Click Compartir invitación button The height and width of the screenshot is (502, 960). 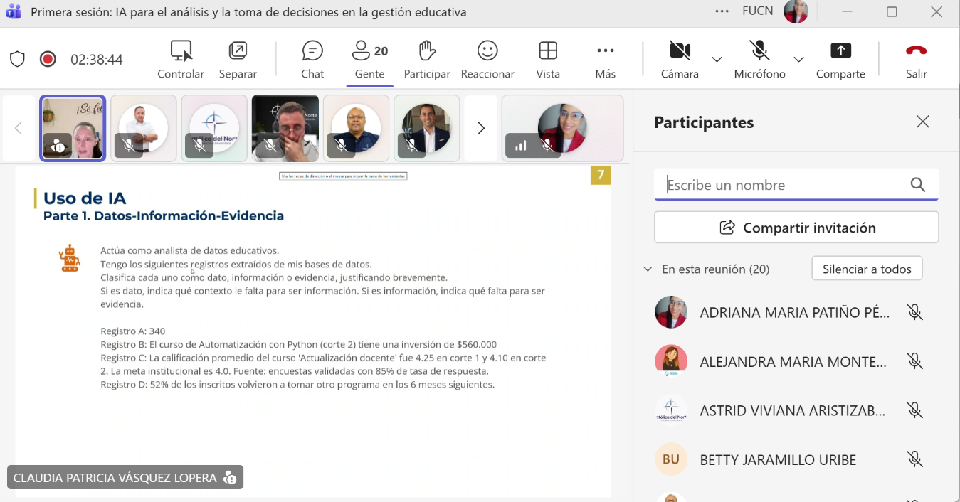pyautogui.click(x=796, y=228)
